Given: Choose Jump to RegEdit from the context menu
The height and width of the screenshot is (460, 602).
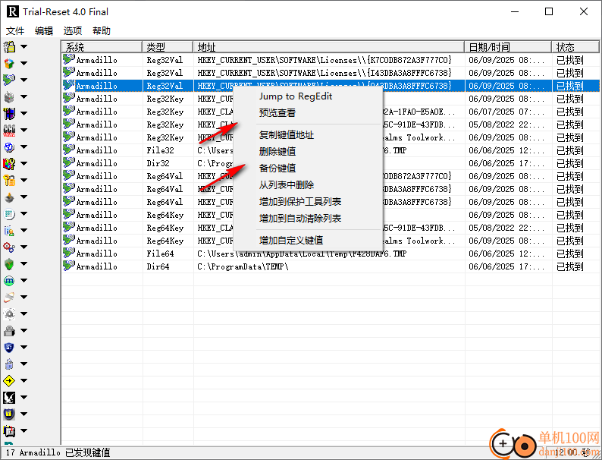Looking at the screenshot, I should (295, 96).
